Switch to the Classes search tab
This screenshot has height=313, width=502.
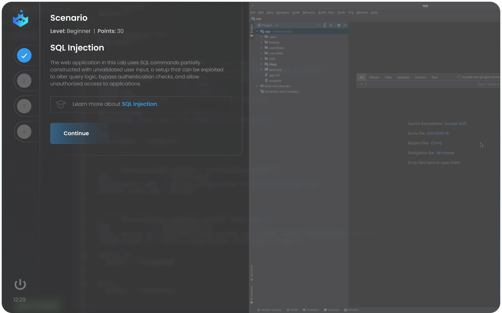[x=374, y=77]
